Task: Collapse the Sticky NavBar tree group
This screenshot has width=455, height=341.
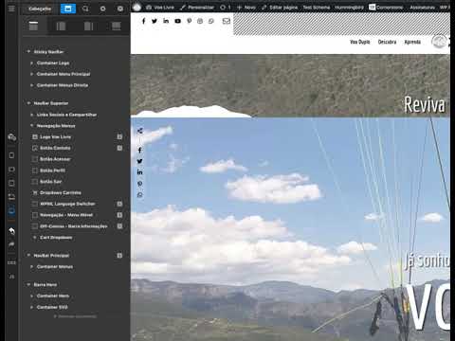Action: click(28, 51)
